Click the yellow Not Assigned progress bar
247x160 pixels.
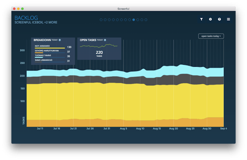(50, 48)
